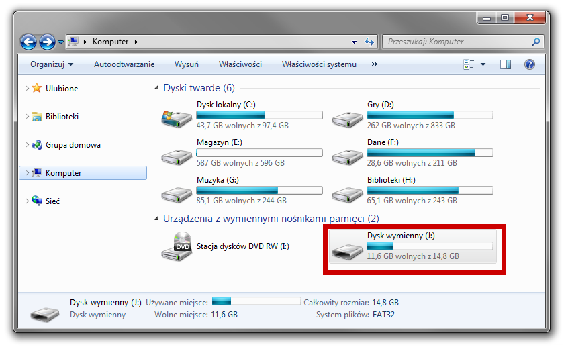Change the view with the view icon
566x349 pixels.
click(x=469, y=64)
